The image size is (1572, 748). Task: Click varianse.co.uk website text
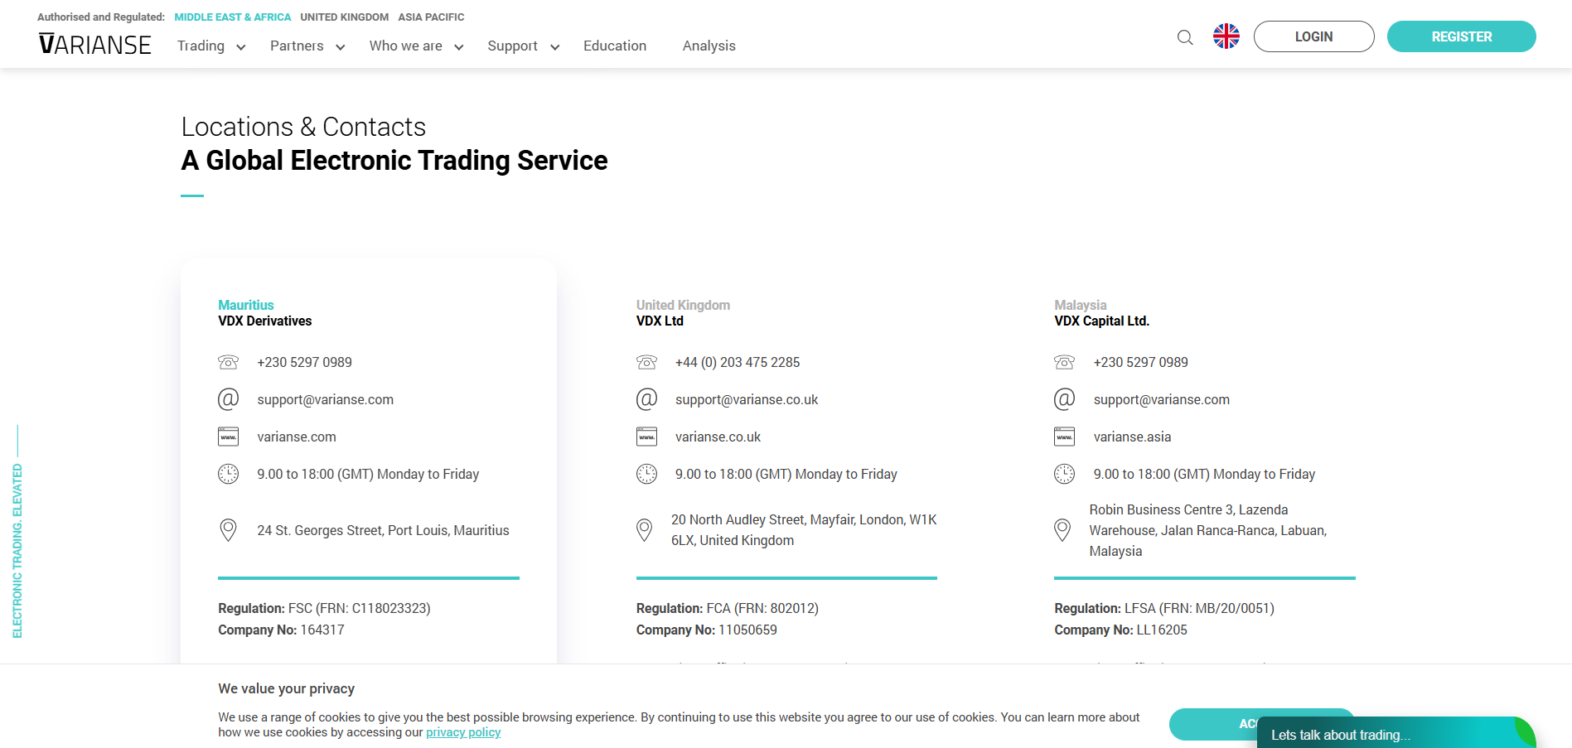tap(718, 437)
